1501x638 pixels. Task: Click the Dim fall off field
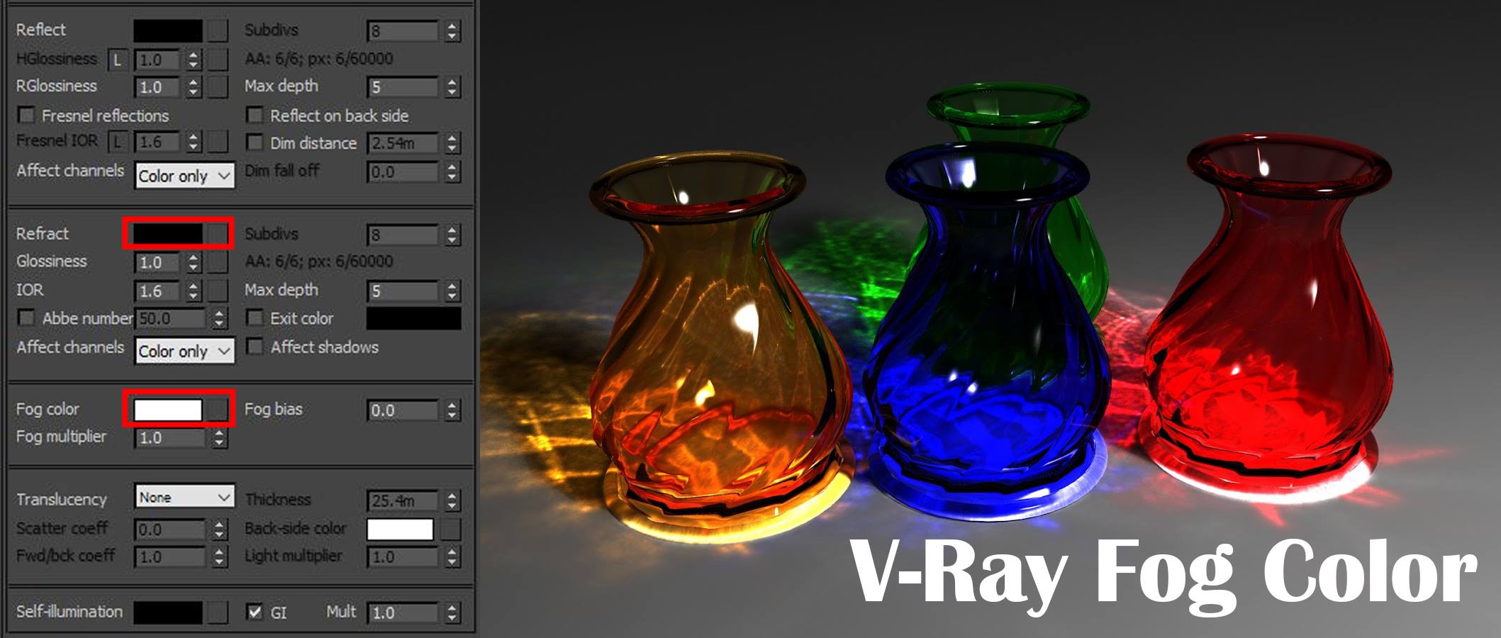404,172
